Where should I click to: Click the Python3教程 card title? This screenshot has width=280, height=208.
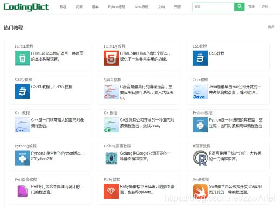pyautogui.click(x=25, y=146)
